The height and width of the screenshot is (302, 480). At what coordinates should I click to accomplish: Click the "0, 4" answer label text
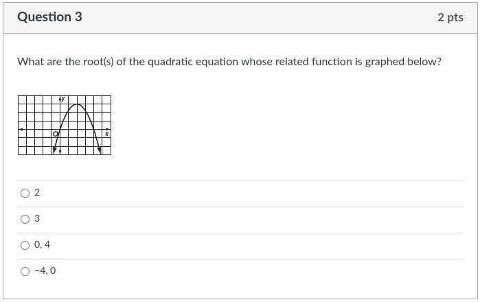point(43,245)
